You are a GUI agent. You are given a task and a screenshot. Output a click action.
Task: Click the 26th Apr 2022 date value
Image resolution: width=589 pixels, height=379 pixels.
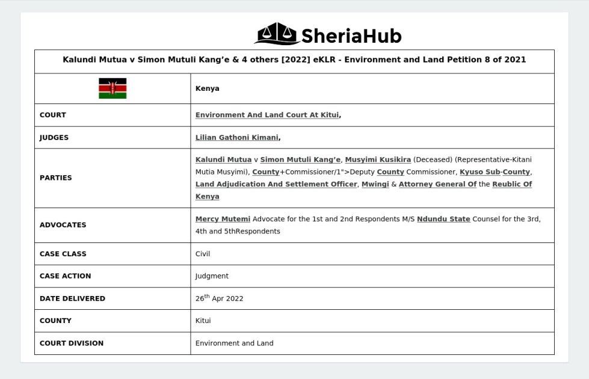click(220, 298)
